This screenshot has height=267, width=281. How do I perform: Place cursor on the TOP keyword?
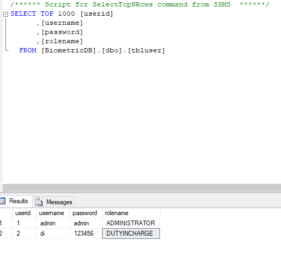(47, 14)
